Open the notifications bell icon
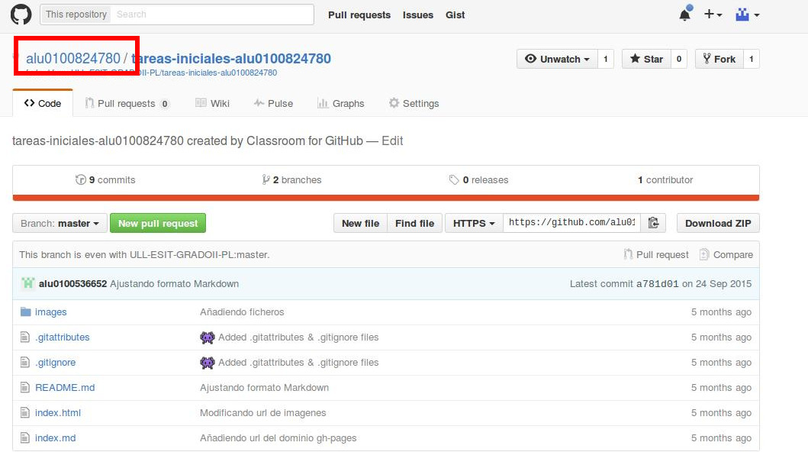This screenshot has width=808, height=452. coord(685,15)
